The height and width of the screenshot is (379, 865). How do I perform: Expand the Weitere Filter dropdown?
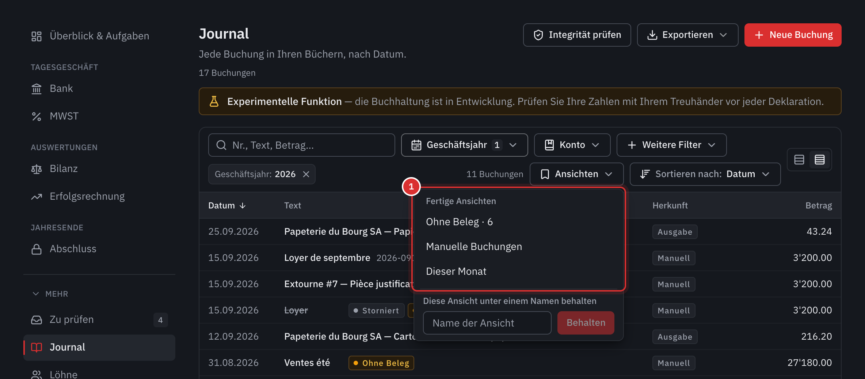pyautogui.click(x=672, y=145)
